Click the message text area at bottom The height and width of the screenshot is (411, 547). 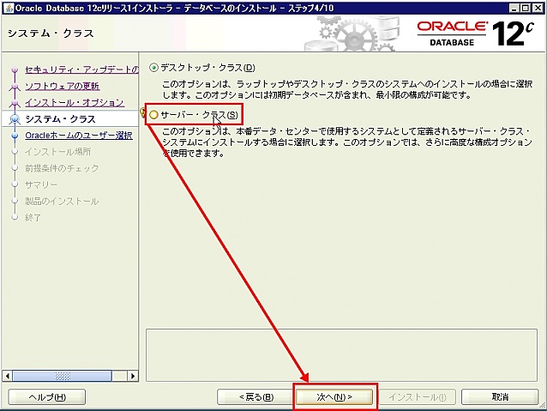[x=341, y=354]
